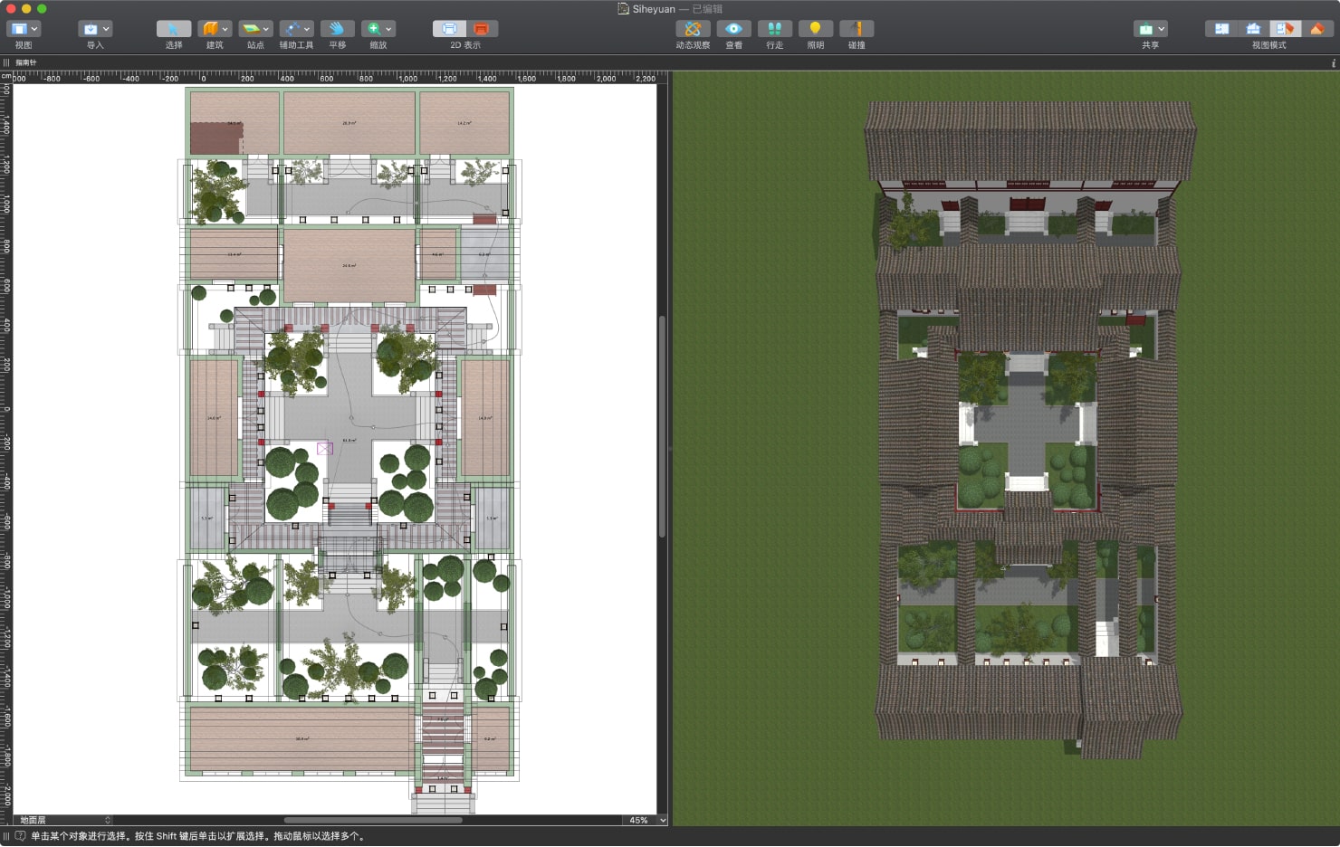Select the dark red room at plan top-left

click(215, 138)
